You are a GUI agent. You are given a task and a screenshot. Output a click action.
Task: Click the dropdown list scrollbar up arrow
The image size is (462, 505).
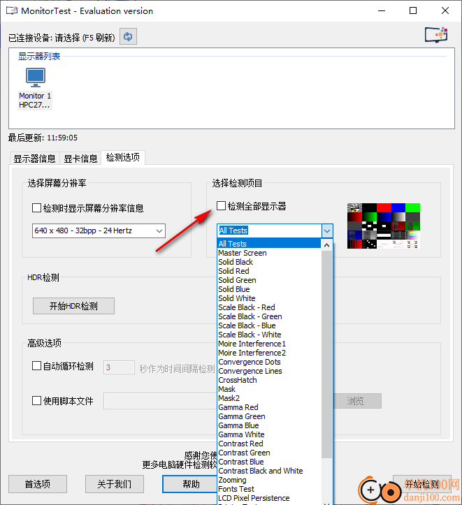pos(326,245)
